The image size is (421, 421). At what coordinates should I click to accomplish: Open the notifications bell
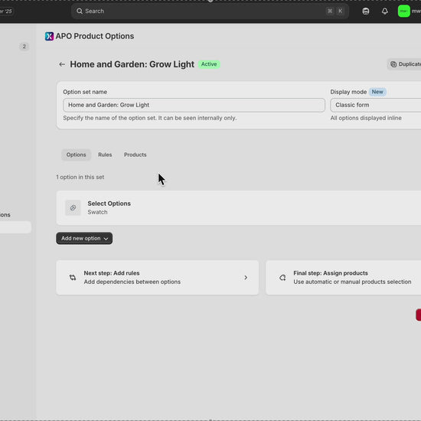pos(385,11)
